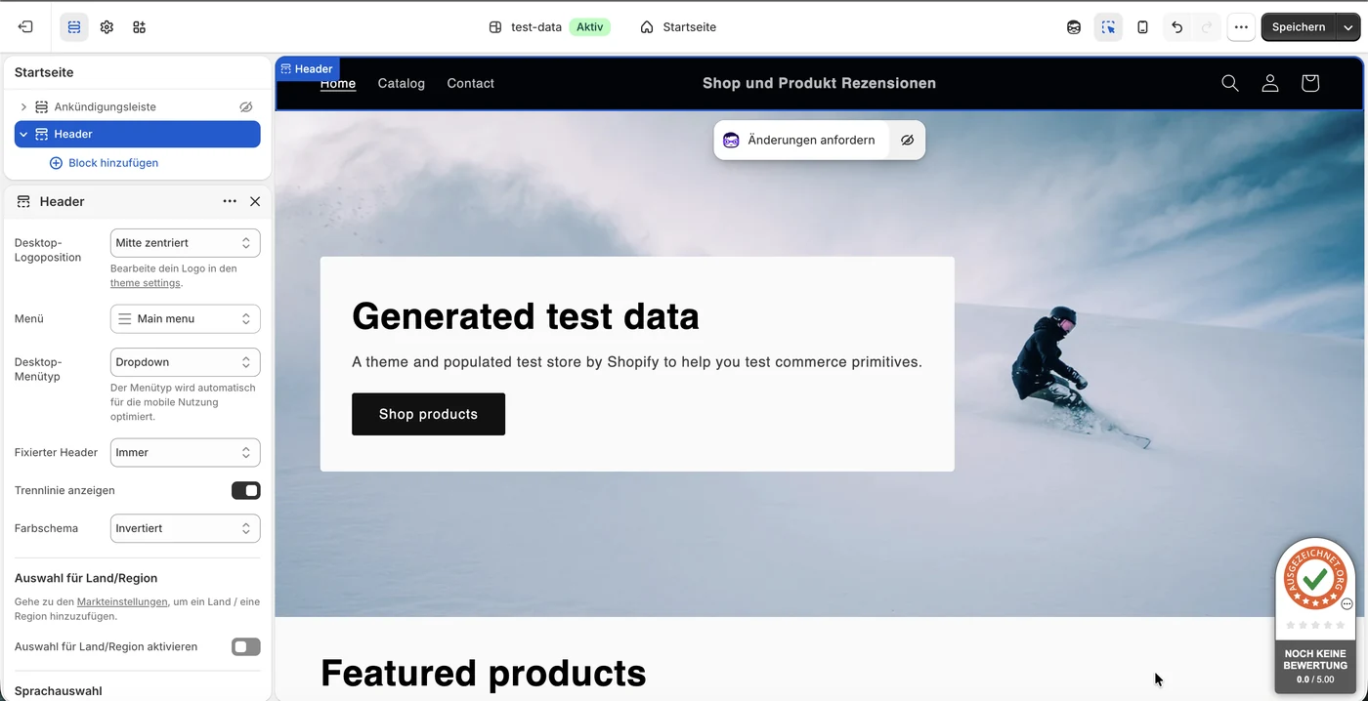Open Desktop-Logoposition dropdown

pos(186,243)
